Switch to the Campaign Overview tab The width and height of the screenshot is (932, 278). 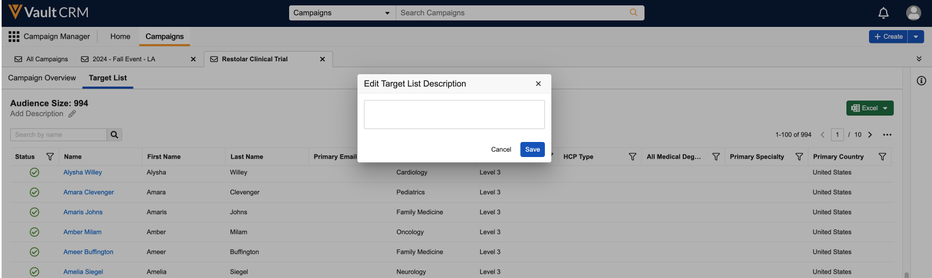(42, 78)
